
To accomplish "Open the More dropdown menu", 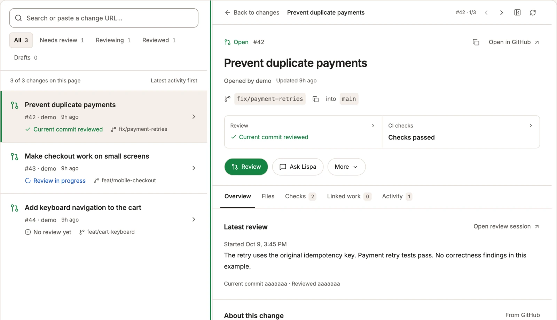I will point(346,167).
